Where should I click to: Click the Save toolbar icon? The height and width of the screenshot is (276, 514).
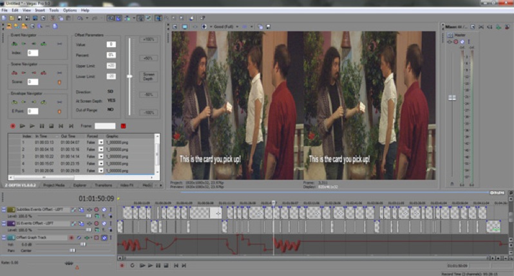pyautogui.click(x=19, y=18)
